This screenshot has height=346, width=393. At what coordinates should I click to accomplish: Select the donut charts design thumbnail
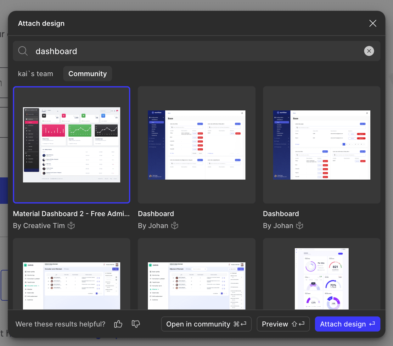tap(322, 278)
